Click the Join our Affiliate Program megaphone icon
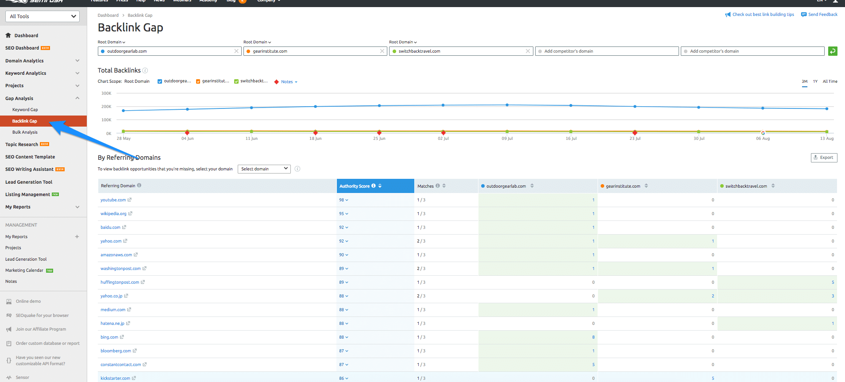Screen dimensions: 845x382 pyautogui.click(x=9, y=329)
